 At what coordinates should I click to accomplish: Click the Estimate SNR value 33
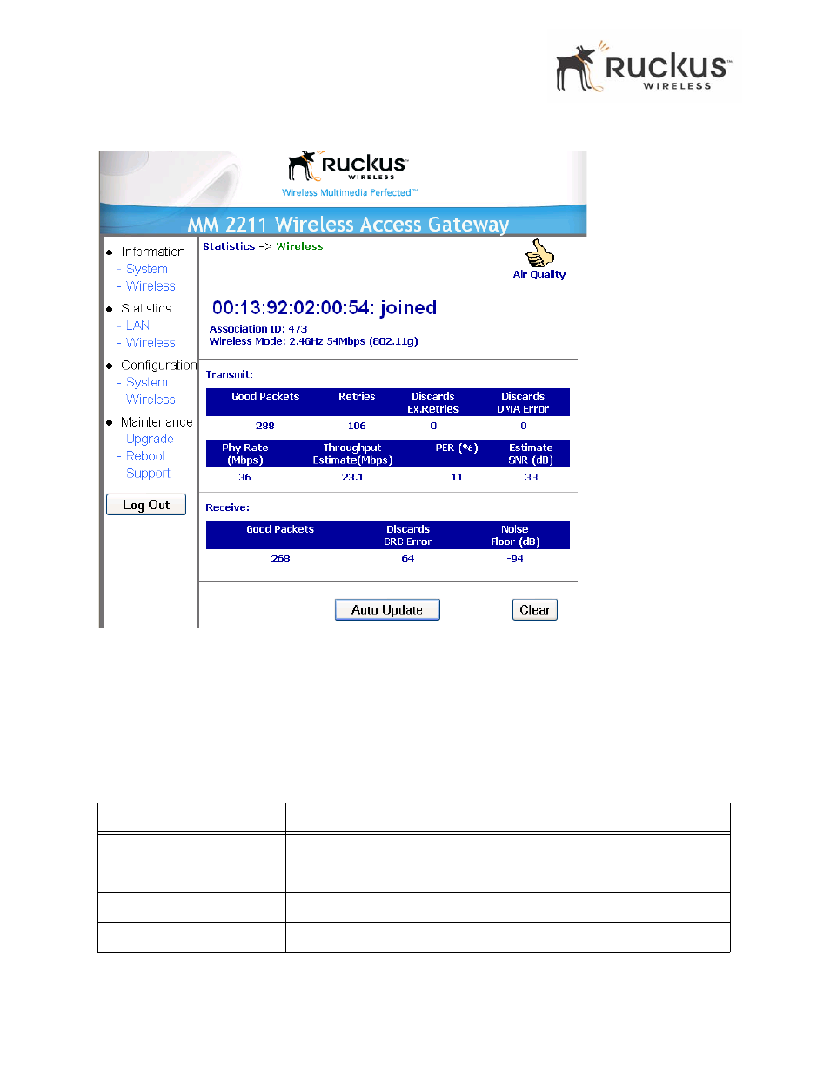(531, 477)
